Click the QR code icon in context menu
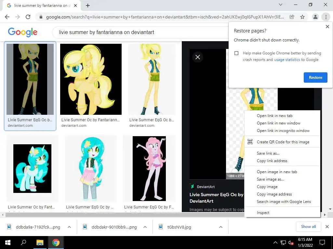This screenshot has height=249, width=333. (x=250, y=142)
